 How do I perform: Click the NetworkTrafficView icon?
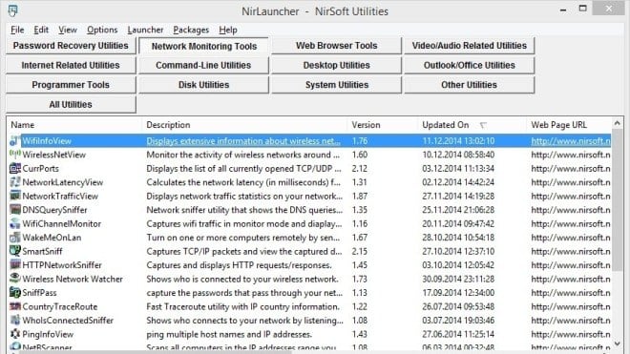[x=15, y=196]
